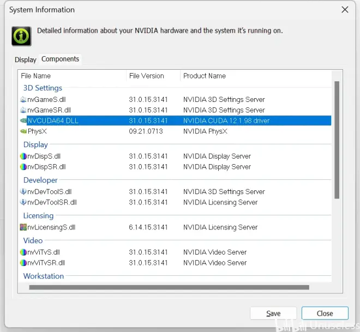
Task: Collapse the Display group header
Action: [x=35, y=144]
